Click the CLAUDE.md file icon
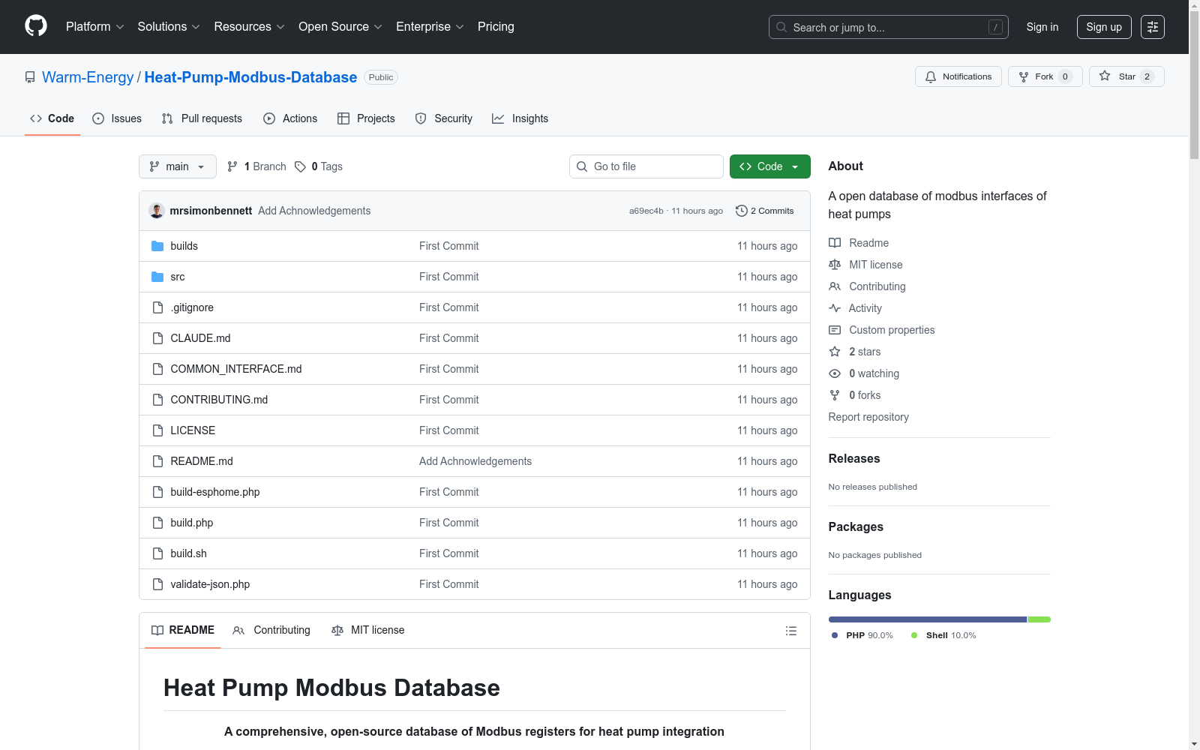The image size is (1200, 750). click(x=157, y=338)
